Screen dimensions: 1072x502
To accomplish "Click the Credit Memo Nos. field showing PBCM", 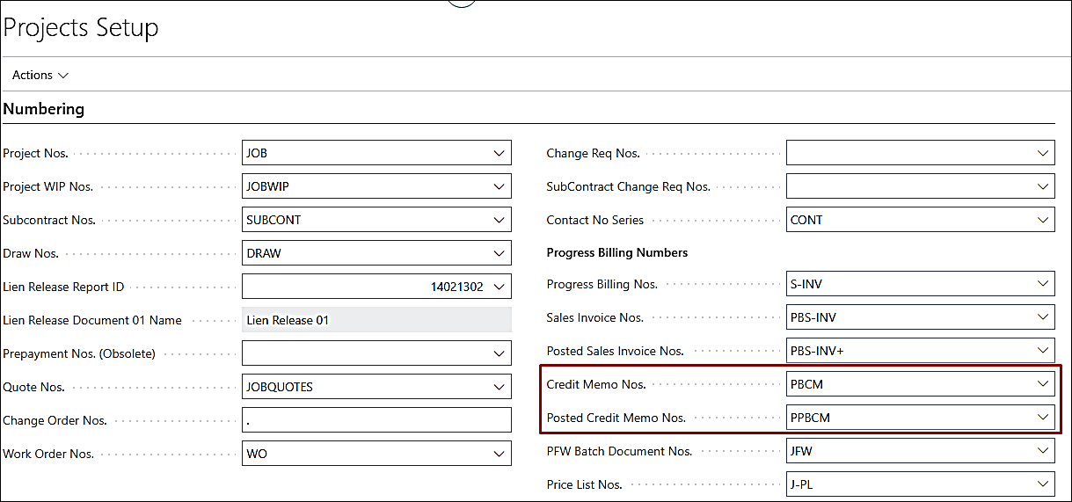I will 920,383.
